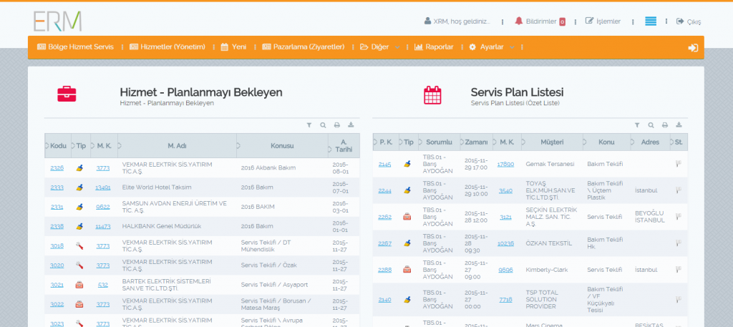Click status flag icon in Gemak Tersanesi row
Screen dimensions: 733x327
[x=679, y=164]
